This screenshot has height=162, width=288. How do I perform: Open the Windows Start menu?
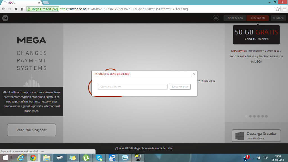click(x=5, y=158)
